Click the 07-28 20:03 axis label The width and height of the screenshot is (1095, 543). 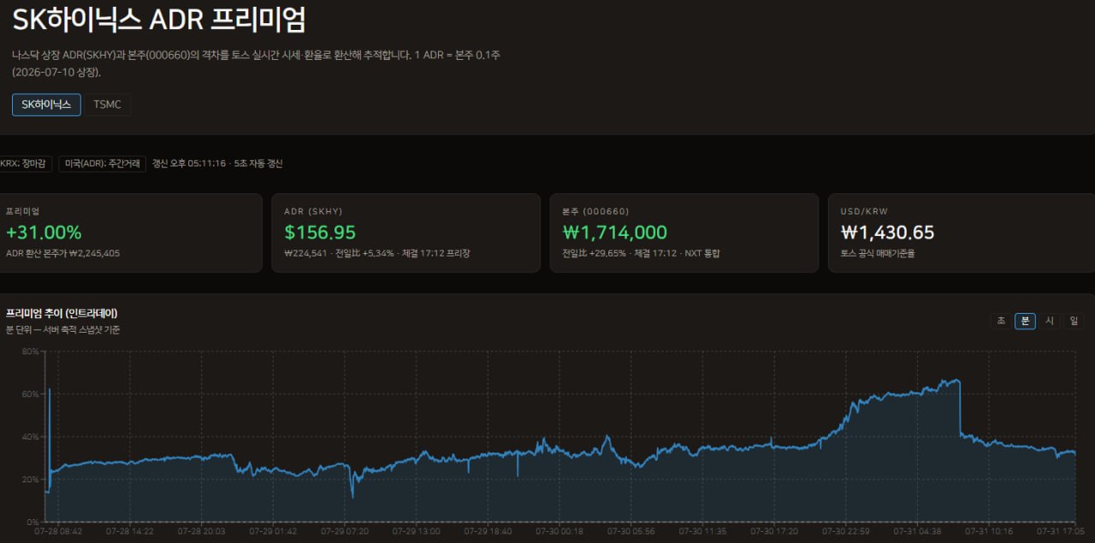coord(202,531)
